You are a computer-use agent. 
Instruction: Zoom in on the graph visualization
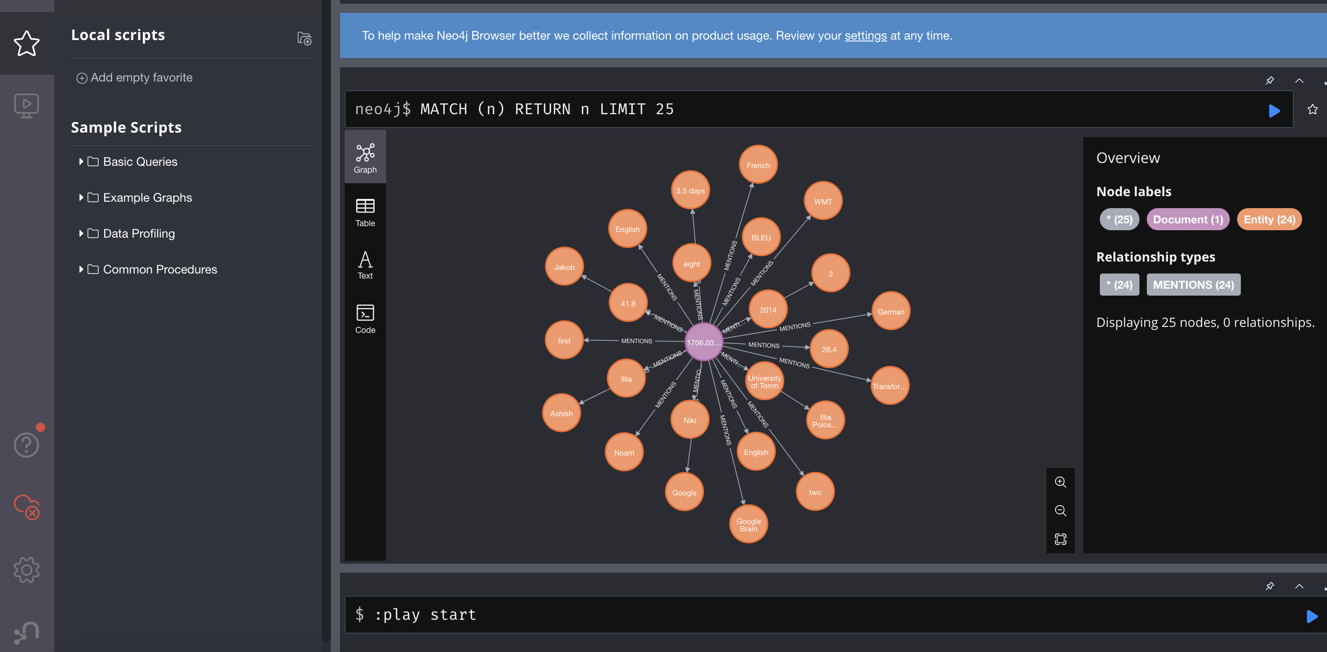(x=1060, y=482)
